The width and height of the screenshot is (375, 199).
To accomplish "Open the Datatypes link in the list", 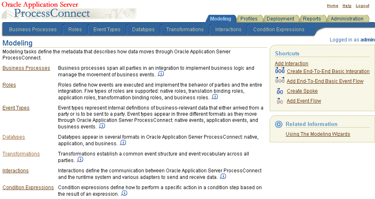I will (x=14, y=137).
